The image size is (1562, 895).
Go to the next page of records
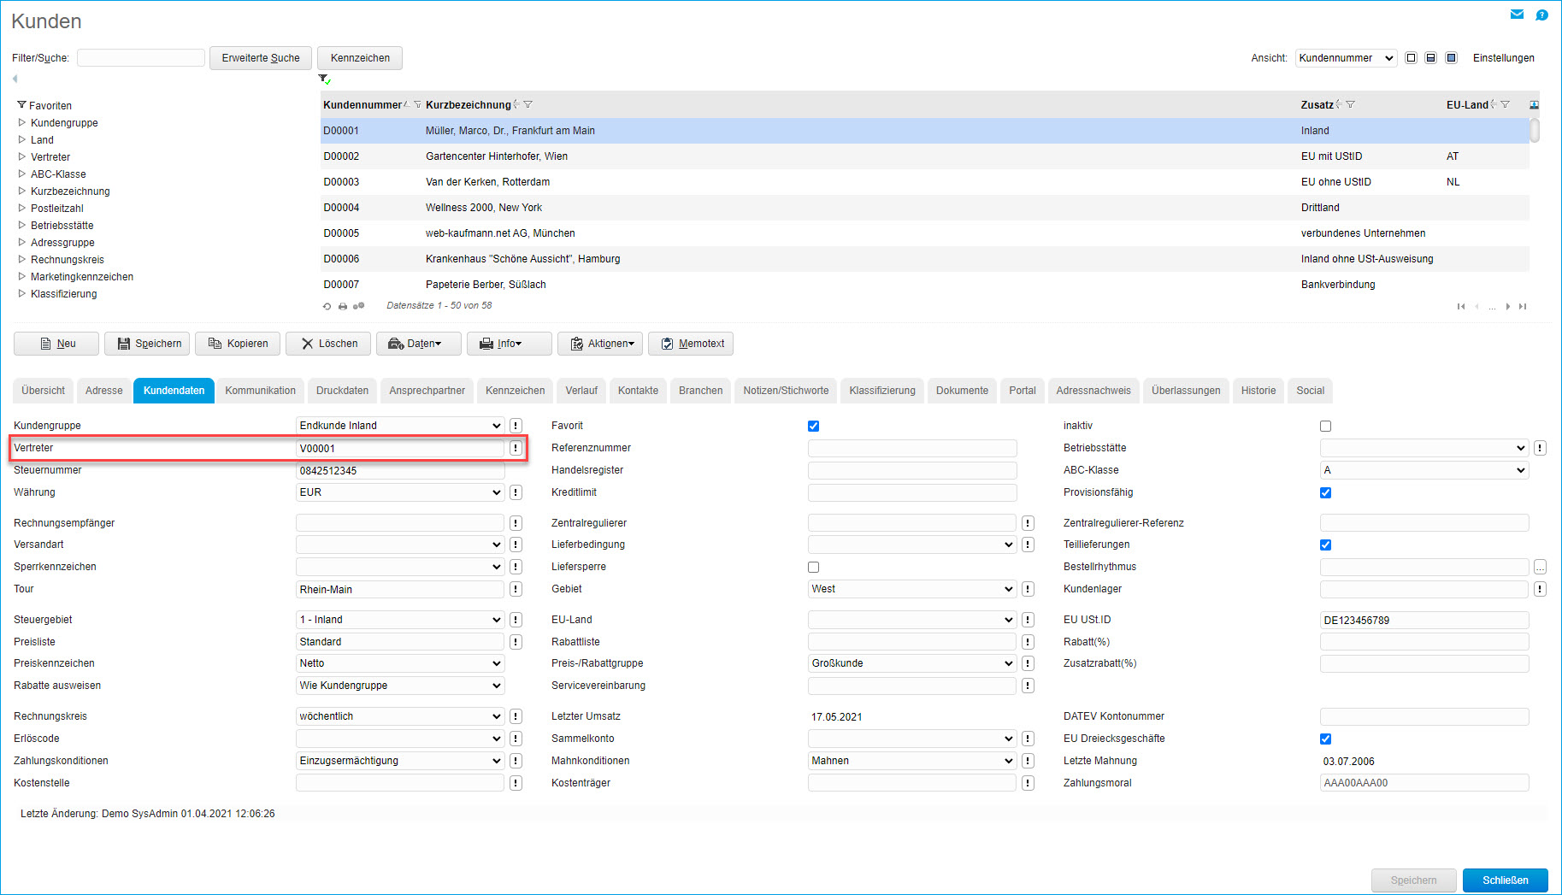1507,307
